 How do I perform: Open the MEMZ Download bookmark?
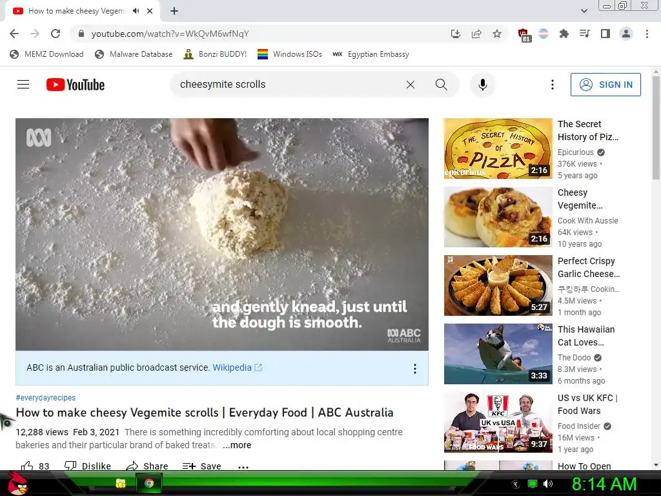pyautogui.click(x=46, y=54)
